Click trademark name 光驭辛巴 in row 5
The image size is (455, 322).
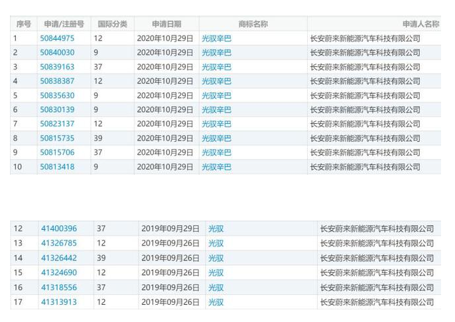[216, 95]
